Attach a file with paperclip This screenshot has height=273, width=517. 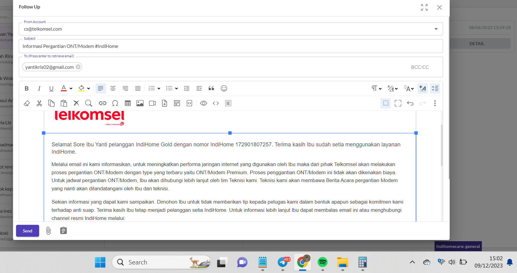coord(49,231)
